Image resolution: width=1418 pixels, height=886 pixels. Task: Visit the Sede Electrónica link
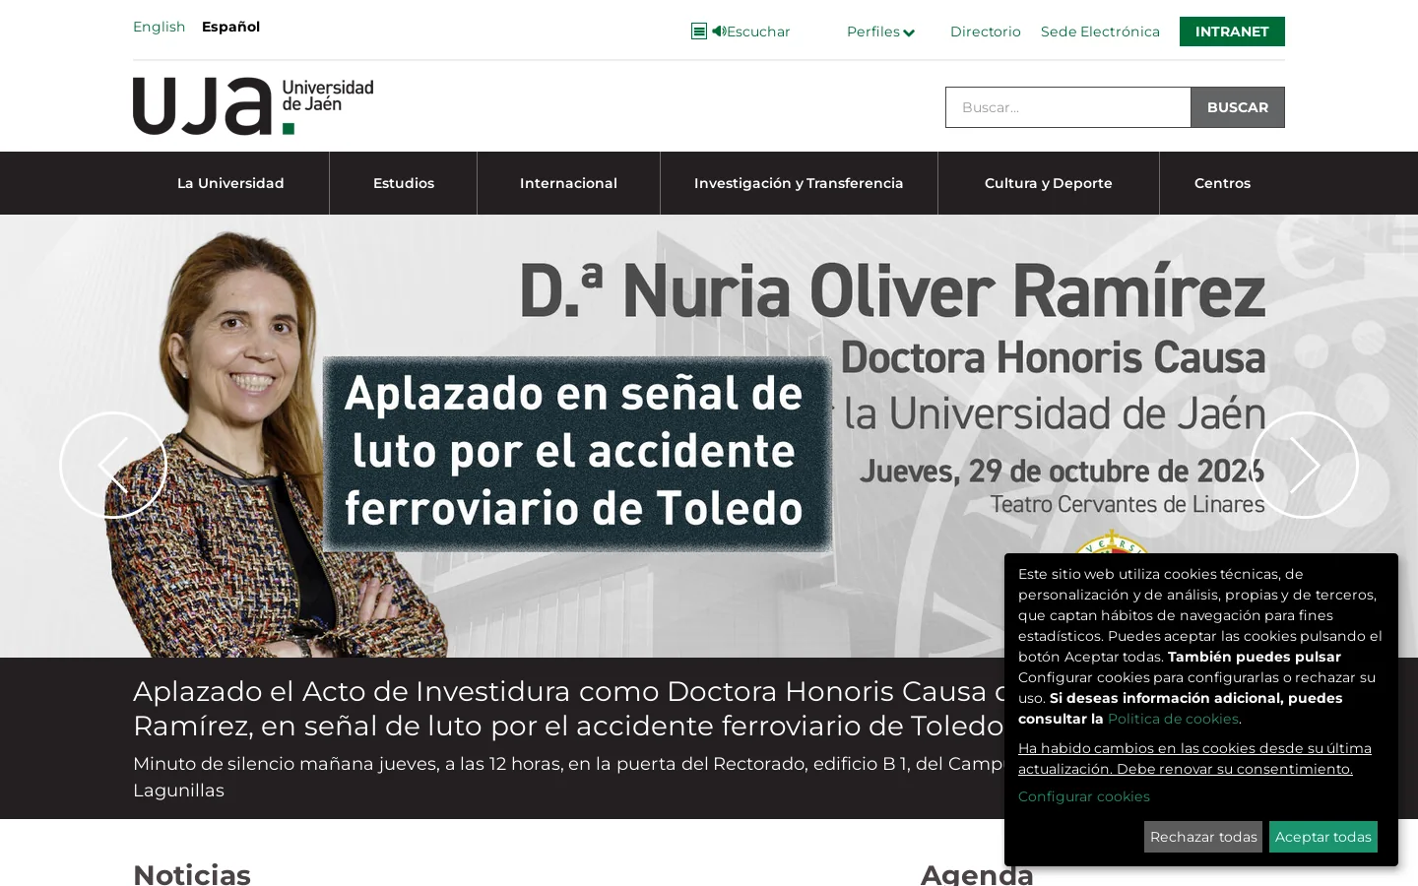tap(1100, 32)
